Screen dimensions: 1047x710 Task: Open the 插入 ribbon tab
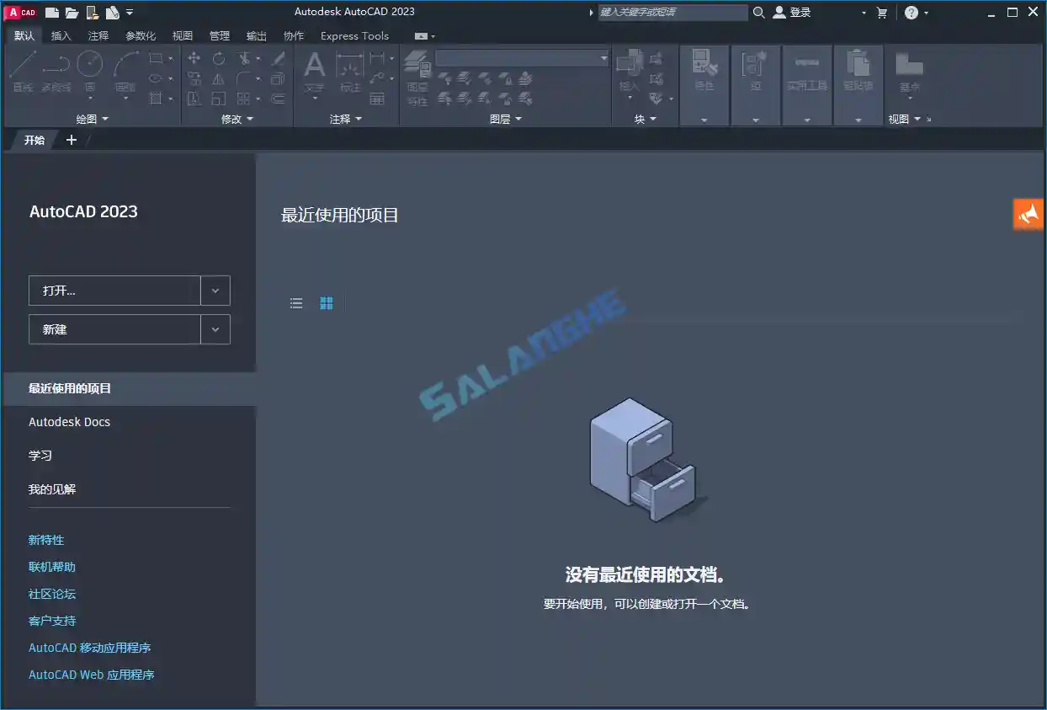tap(61, 35)
